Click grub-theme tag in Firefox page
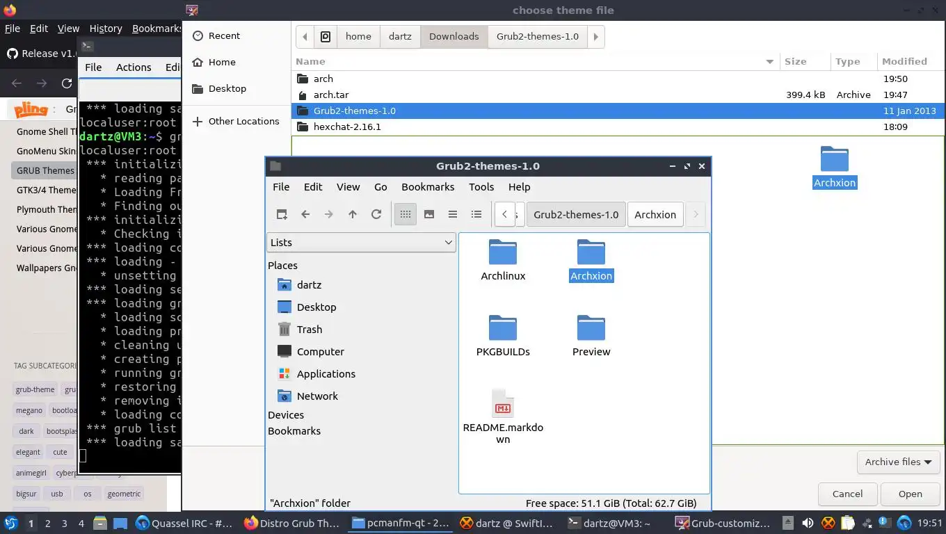This screenshot has width=946, height=534. pyautogui.click(x=35, y=389)
